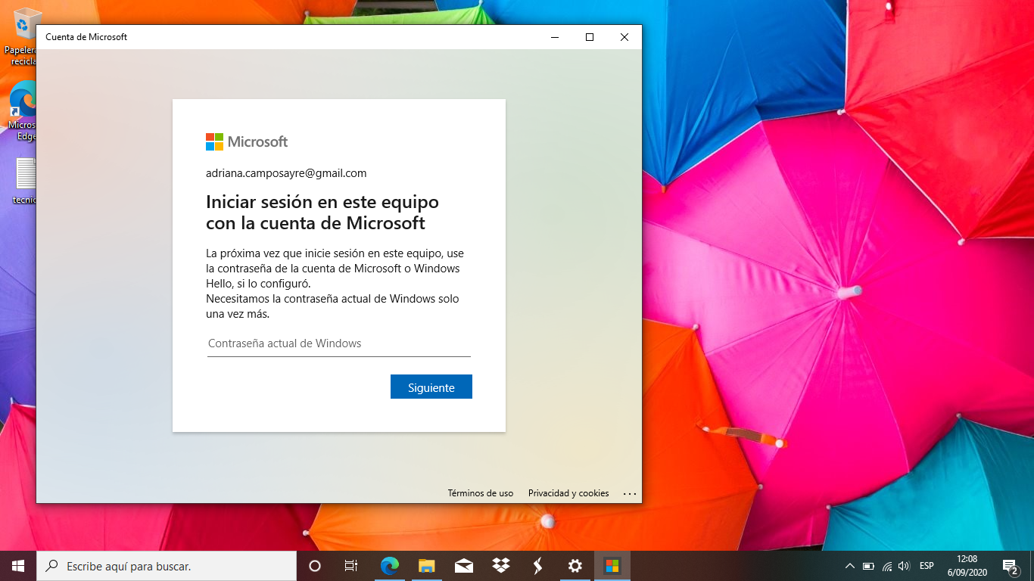Screen dimensions: 1034x581
Task: Open the Wi-Fi network icon
Action: tap(887, 566)
